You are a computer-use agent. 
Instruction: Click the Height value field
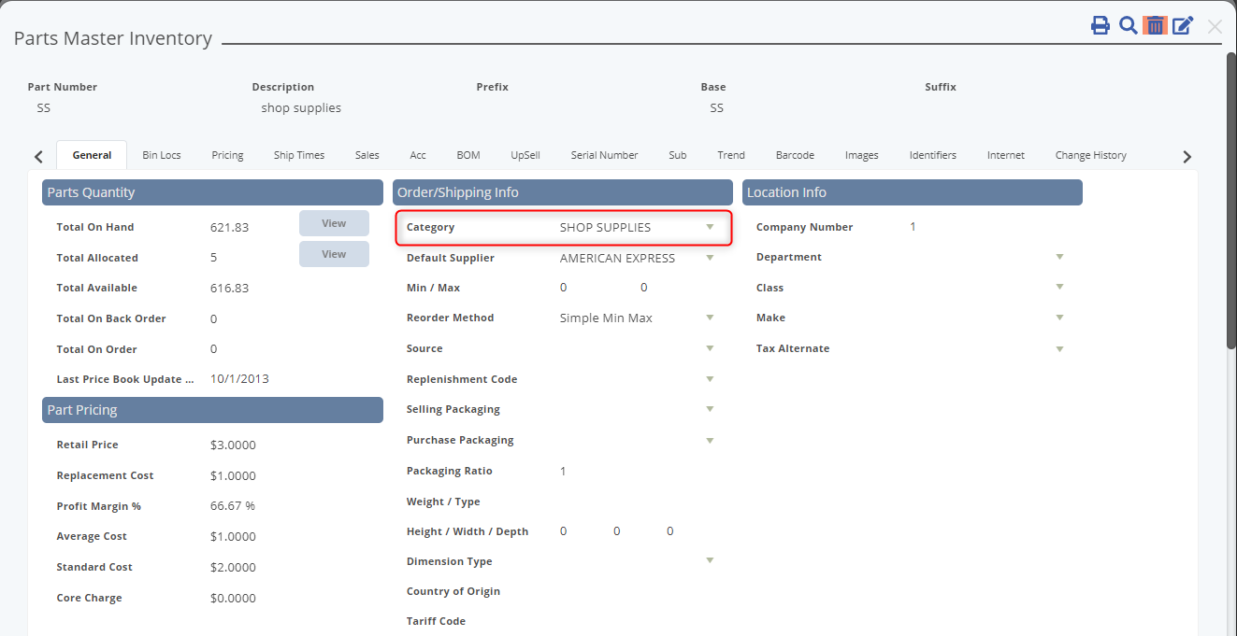563,531
